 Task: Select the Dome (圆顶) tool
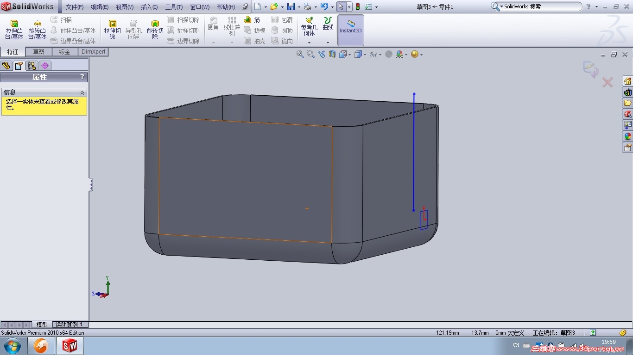click(x=282, y=31)
